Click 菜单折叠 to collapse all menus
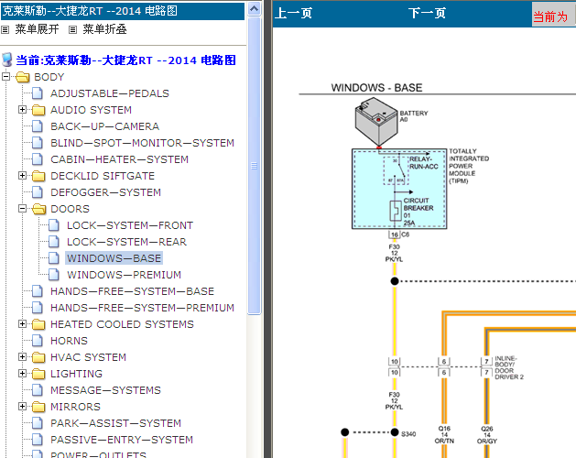The height and width of the screenshot is (458, 576). (104, 29)
